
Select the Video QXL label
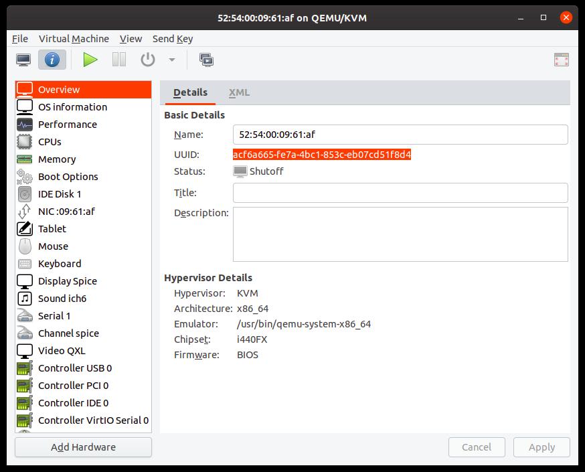pyautogui.click(x=62, y=351)
